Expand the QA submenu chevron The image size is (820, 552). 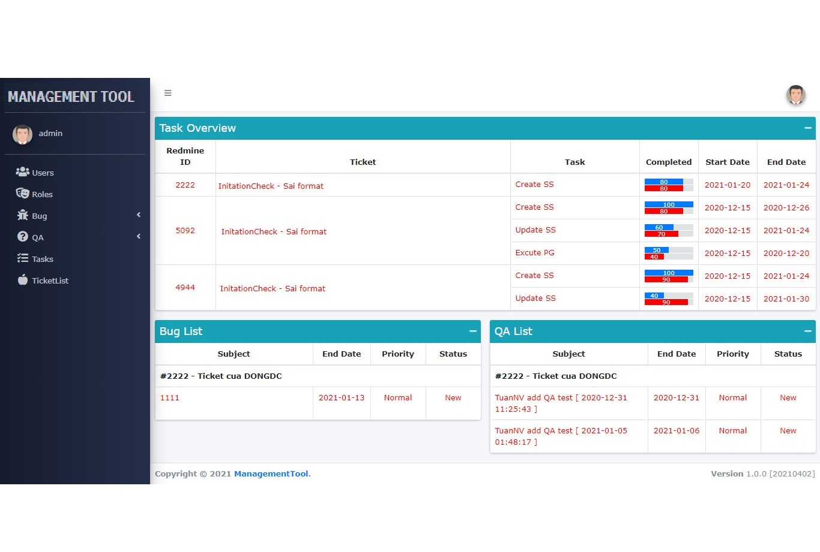pyautogui.click(x=139, y=236)
